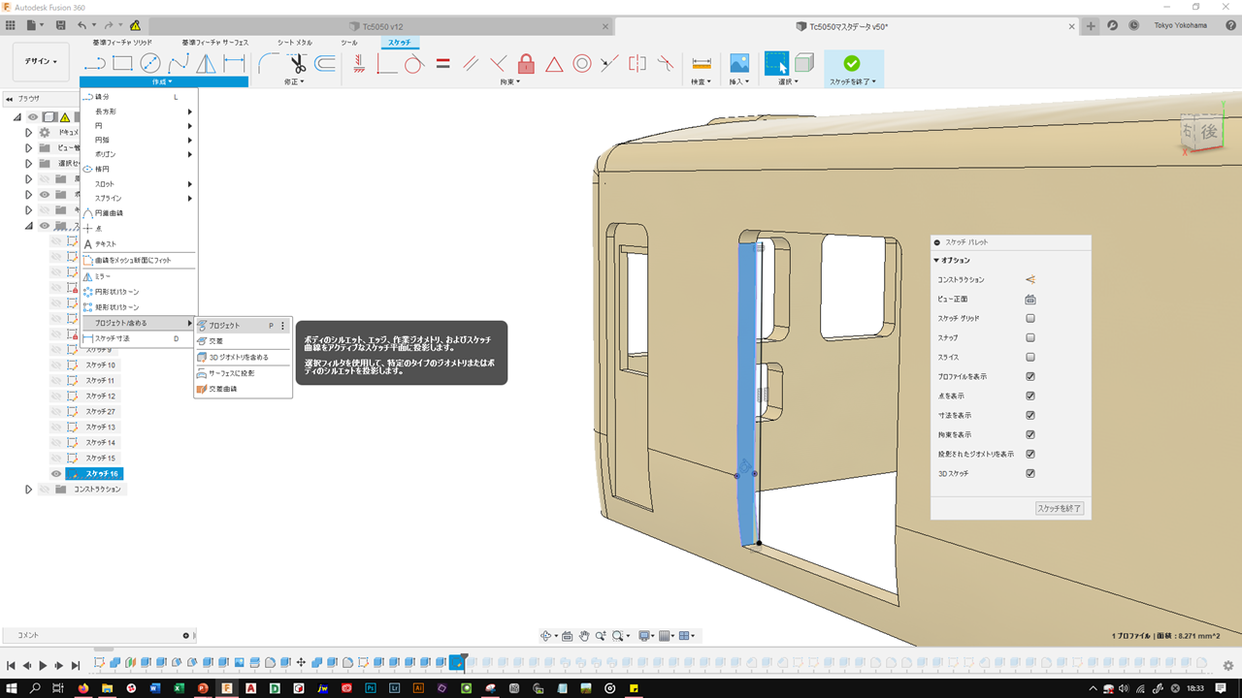Click the measure (検査) ruler icon
Image resolution: width=1242 pixels, height=698 pixels.
click(701, 64)
